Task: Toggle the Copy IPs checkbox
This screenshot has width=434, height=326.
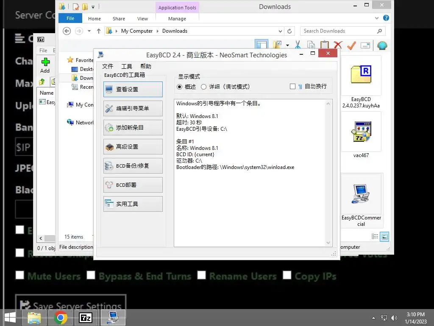Action: pos(287,275)
